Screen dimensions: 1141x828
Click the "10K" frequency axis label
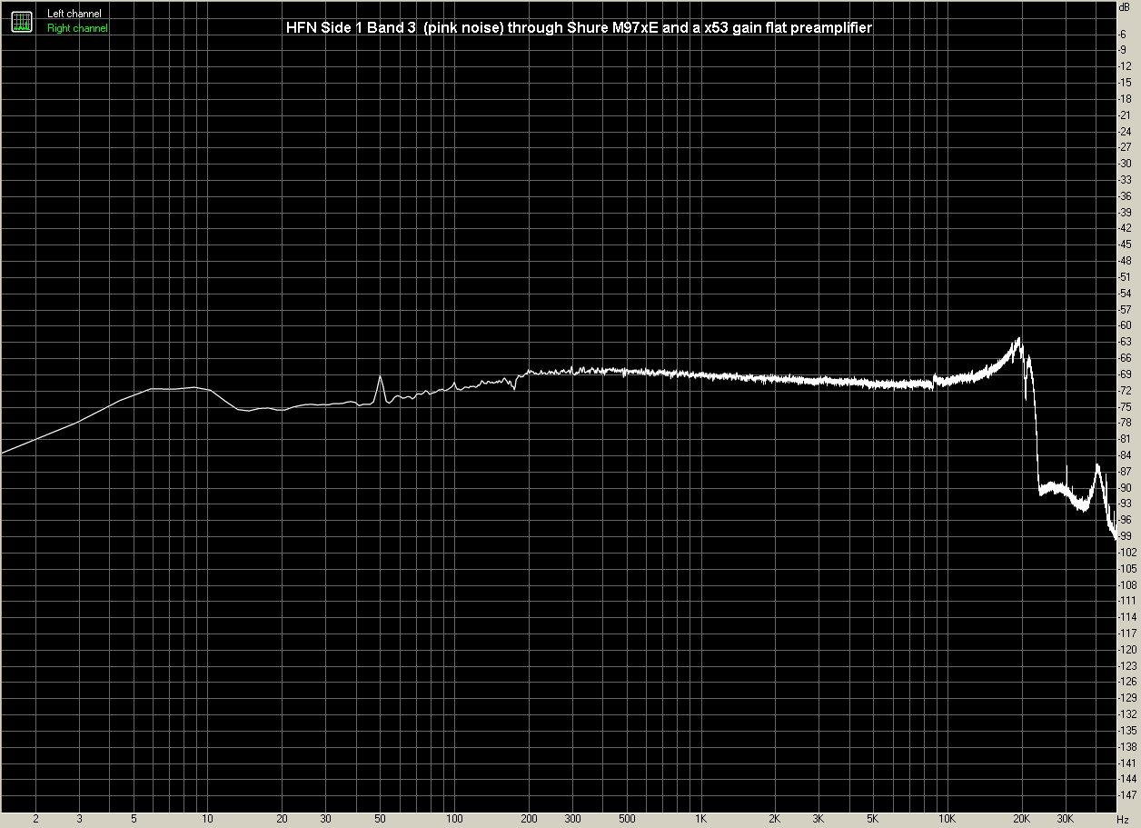tap(948, 818)
